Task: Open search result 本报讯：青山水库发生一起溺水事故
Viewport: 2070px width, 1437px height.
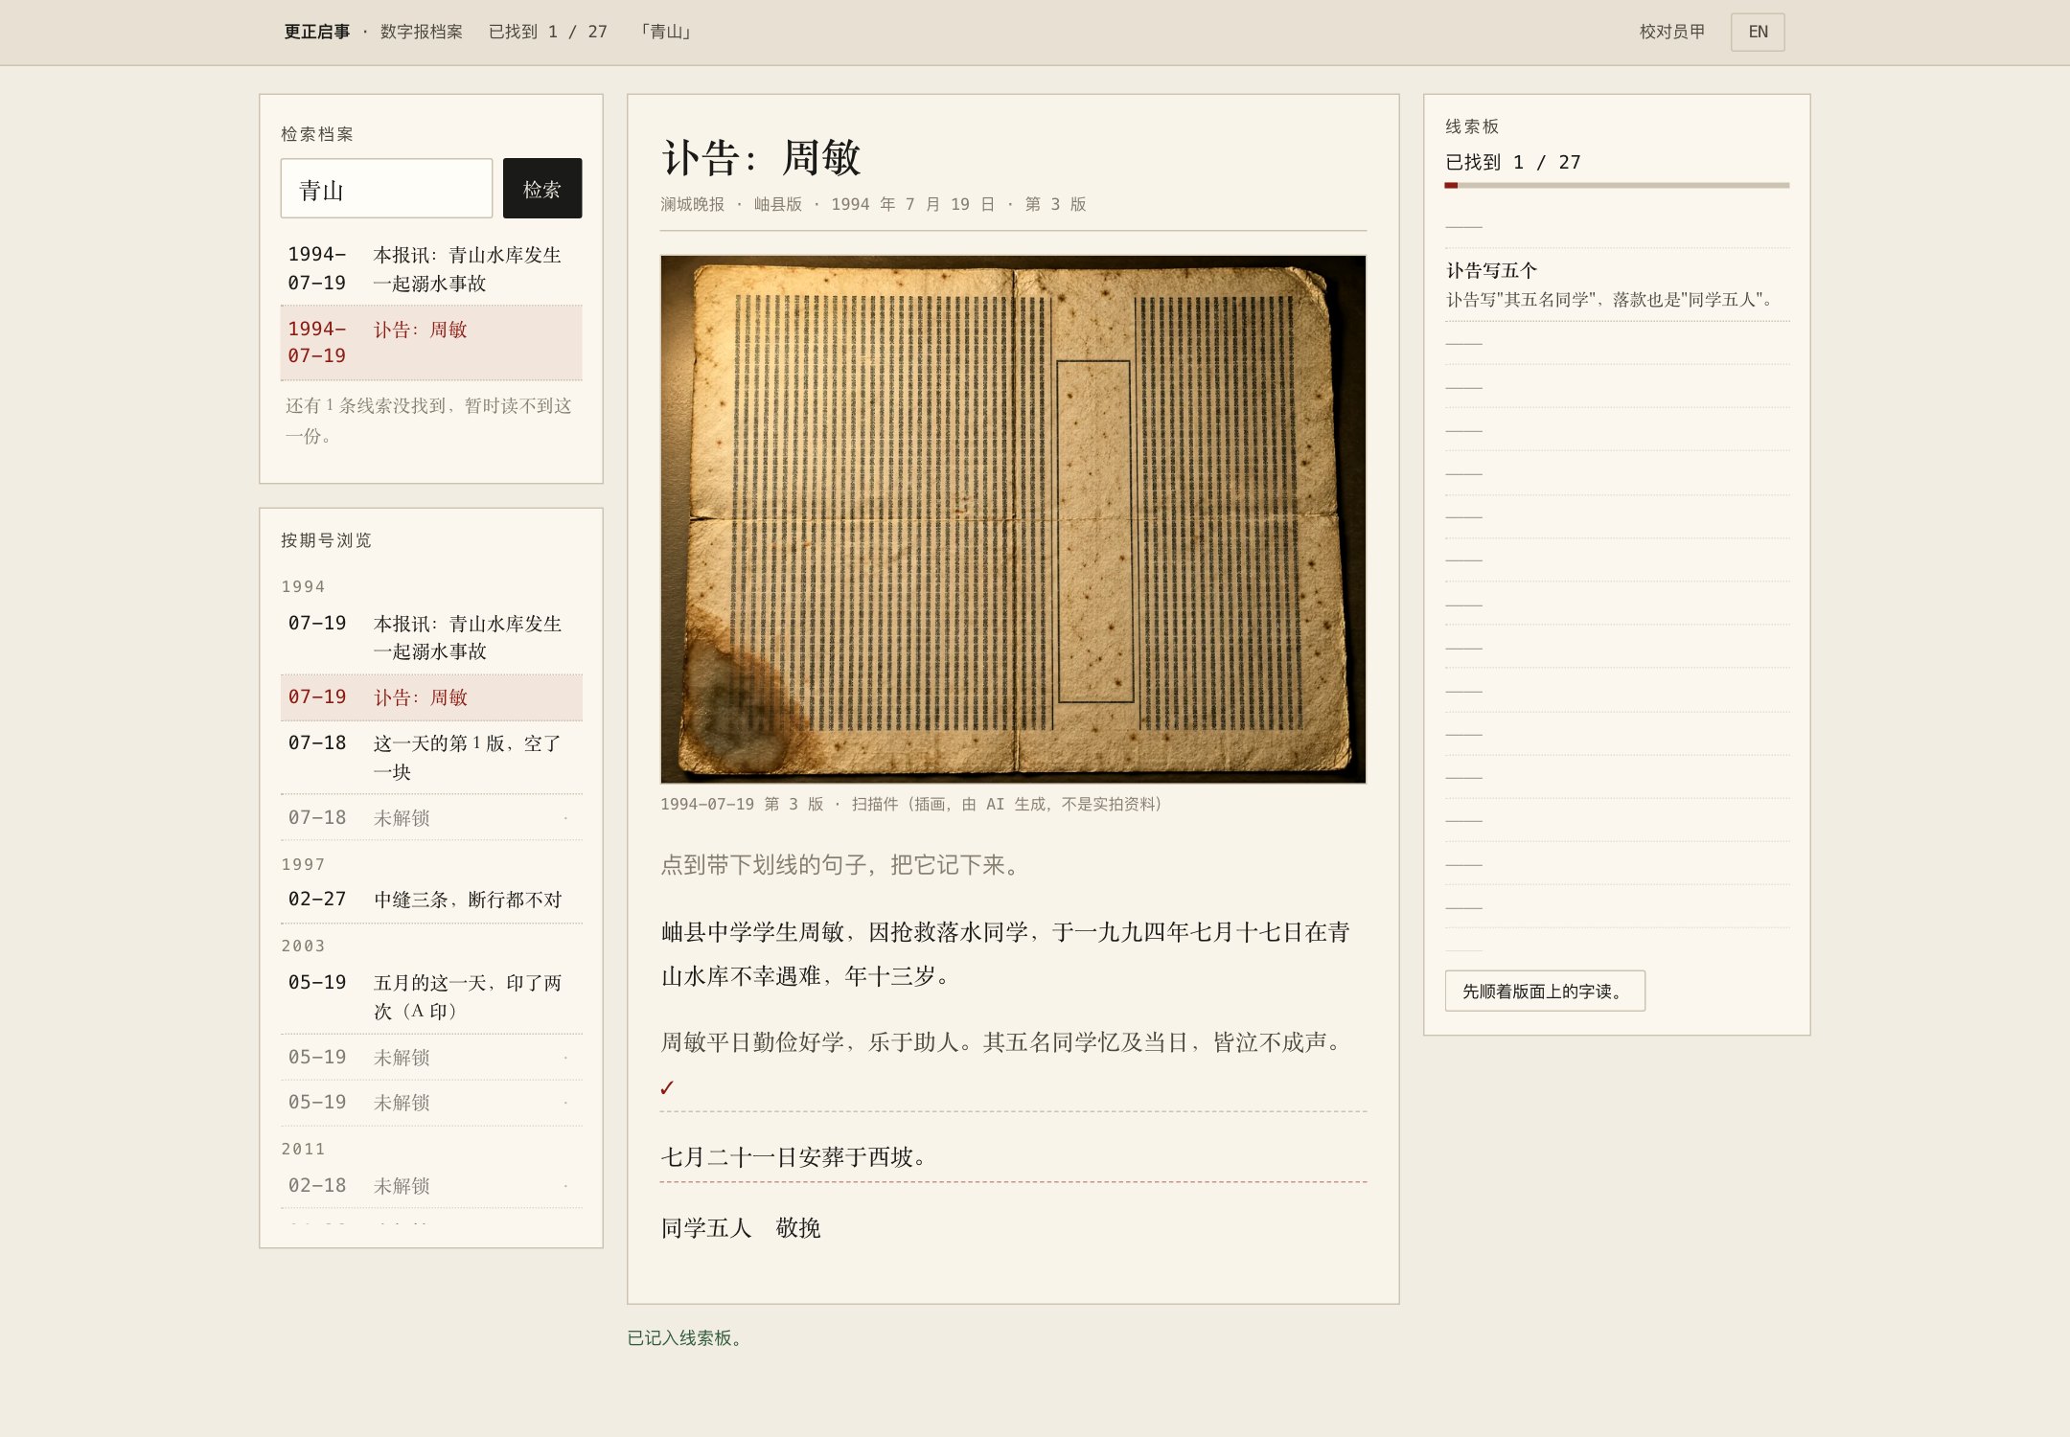Action: [431, 268]
